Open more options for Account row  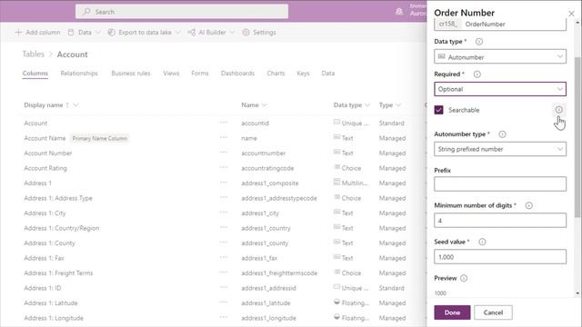[x=223, y=123]
